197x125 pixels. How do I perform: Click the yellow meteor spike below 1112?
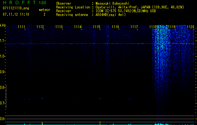pos(42,123)
